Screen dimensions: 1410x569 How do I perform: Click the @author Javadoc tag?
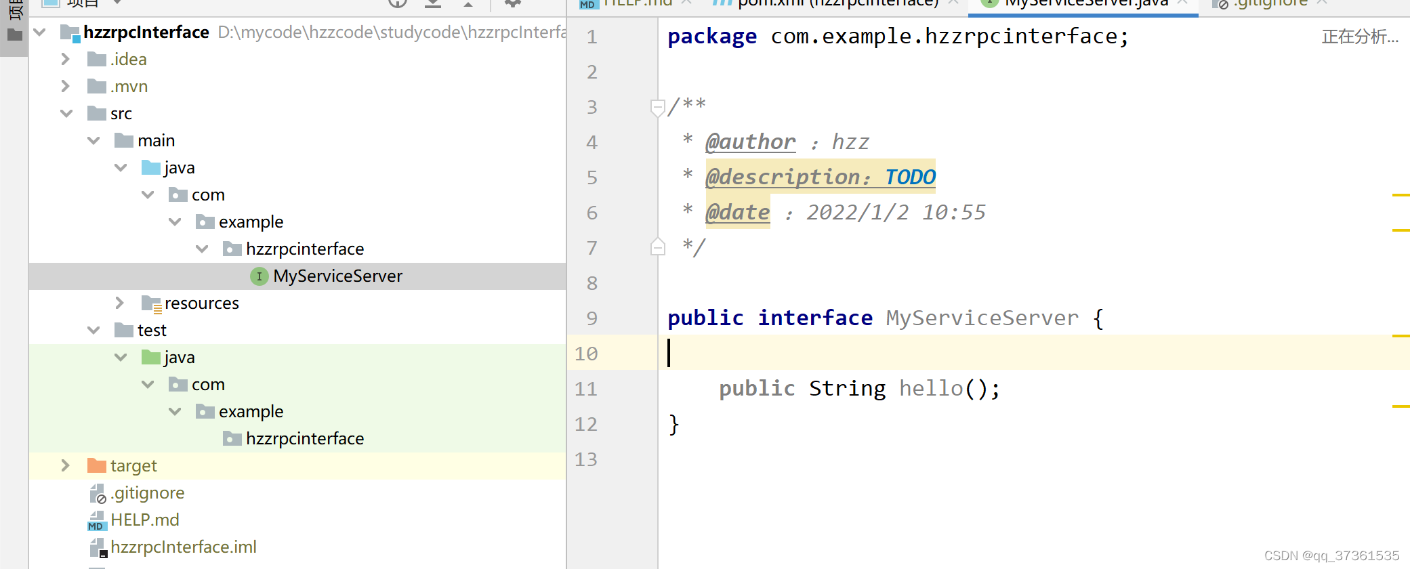click(750, 142)
